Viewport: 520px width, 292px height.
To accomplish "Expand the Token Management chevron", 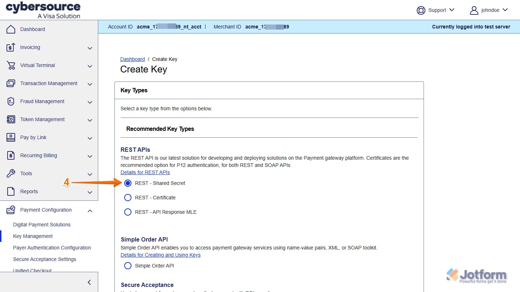I will tap(90, 120).
